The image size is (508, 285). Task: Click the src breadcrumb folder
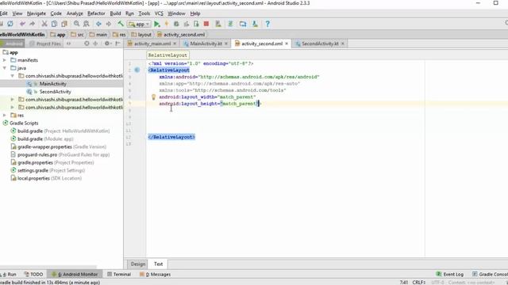point(78,35)
